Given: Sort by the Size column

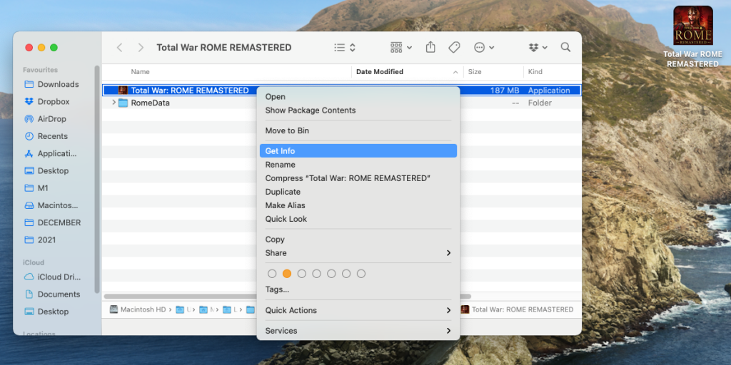Looking at the screenshot, I should tap(475, 72).
